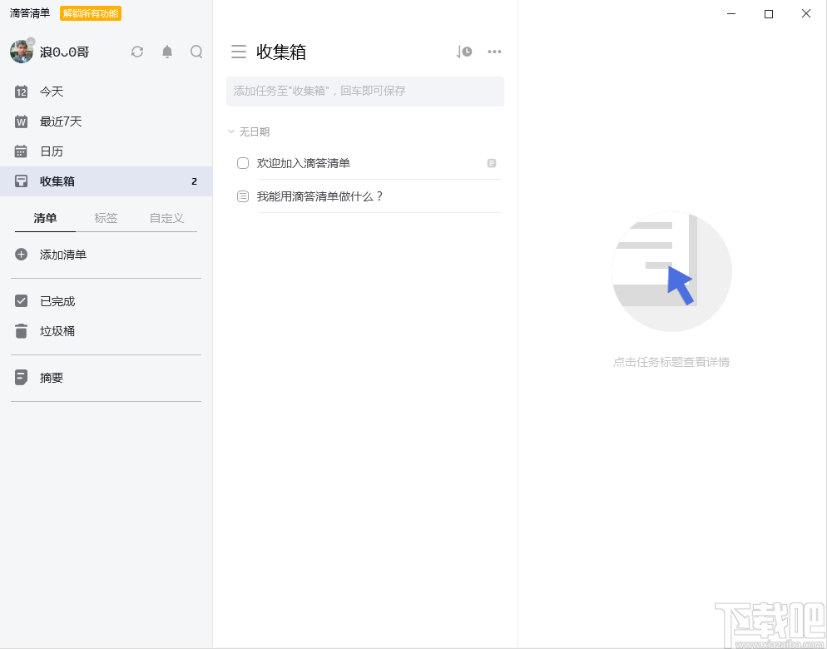
Task: Open the sync/refresh icon
Action: coord(136,52)
